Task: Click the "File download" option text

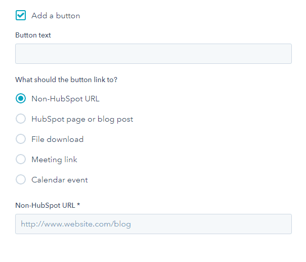Action: click(x=57, y=139)
